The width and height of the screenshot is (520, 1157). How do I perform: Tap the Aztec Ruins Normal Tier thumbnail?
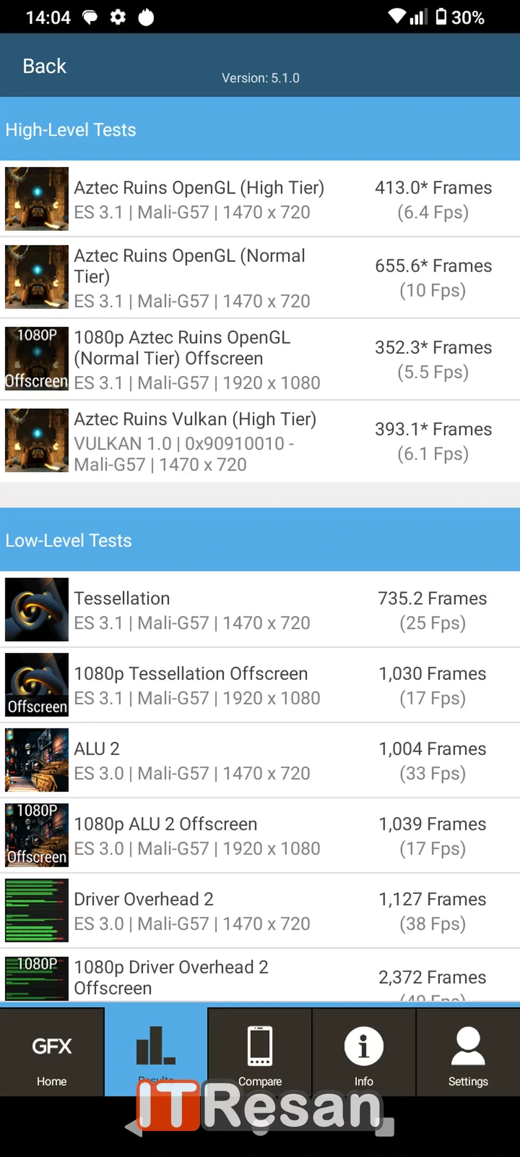point(37,277)
